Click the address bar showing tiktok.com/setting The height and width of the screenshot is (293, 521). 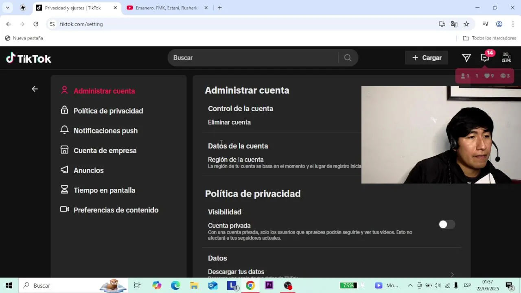pos(244,24)
